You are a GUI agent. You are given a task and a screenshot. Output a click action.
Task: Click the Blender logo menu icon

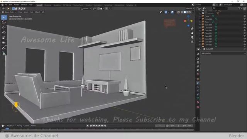(2, 5)
